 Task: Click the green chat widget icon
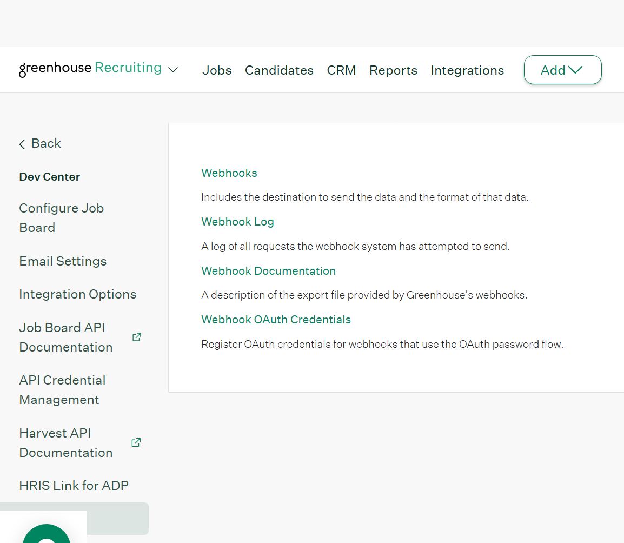pyautogui.click(x=47, y=533)
